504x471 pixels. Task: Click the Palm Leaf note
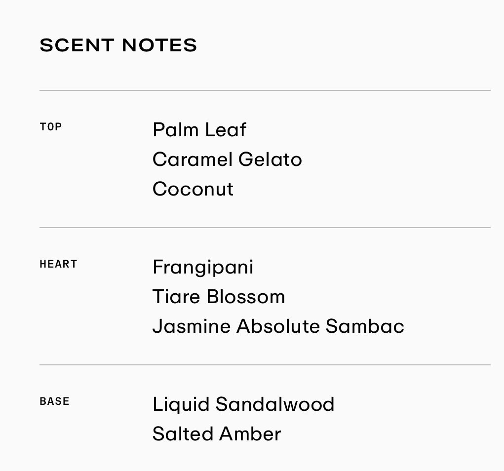coord(199,130)
